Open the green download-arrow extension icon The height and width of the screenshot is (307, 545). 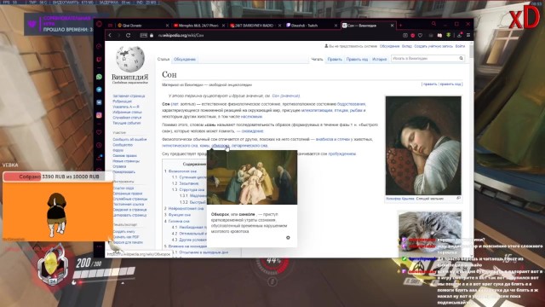coord(449,35)
